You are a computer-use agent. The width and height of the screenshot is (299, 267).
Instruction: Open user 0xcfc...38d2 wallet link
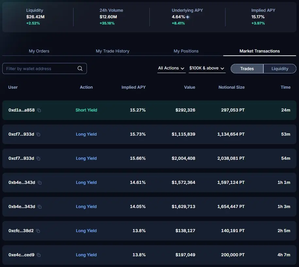coord(21,231)
